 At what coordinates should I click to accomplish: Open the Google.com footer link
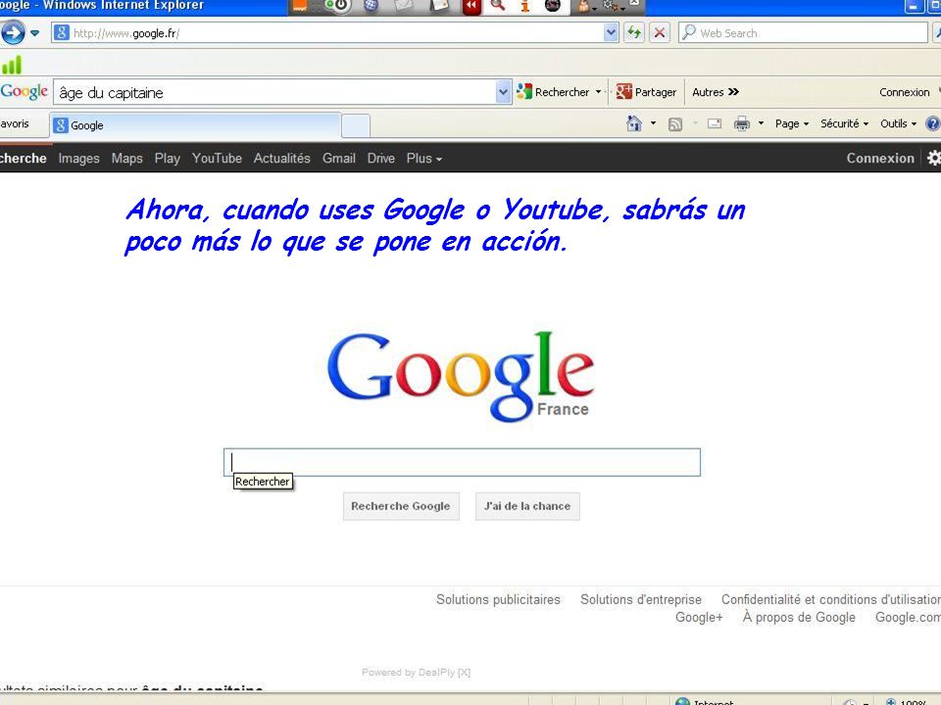(908, 618)
